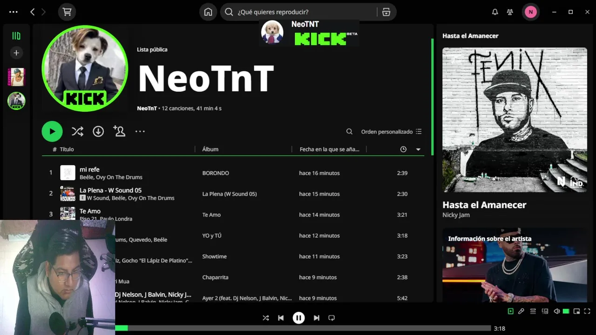Viewport: 596px width, 335px height.
Task: Open album link BORONDO
Action: pos(216,173)
